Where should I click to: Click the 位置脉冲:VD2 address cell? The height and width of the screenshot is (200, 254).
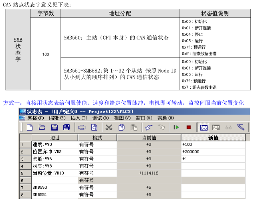click(55, 152)
